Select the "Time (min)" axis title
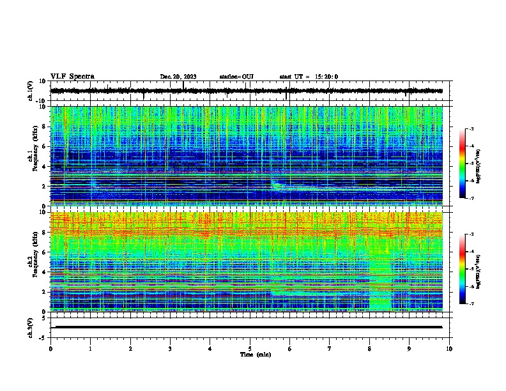Viewport: 506px width, 391px height. click(256, 355)
